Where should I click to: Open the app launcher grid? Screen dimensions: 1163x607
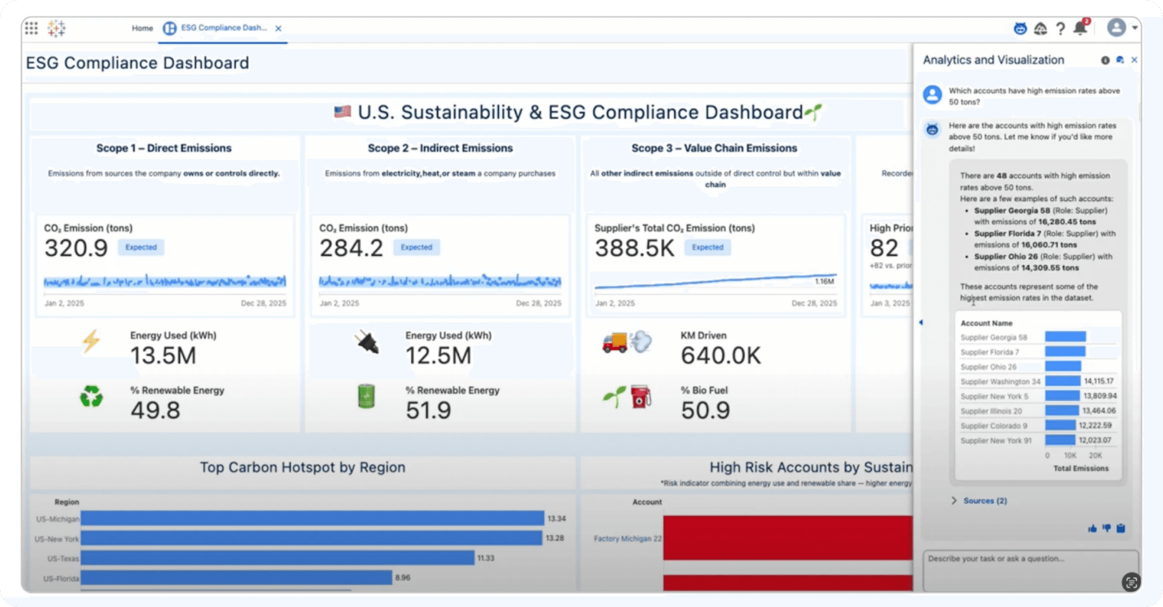coord(31,28)
